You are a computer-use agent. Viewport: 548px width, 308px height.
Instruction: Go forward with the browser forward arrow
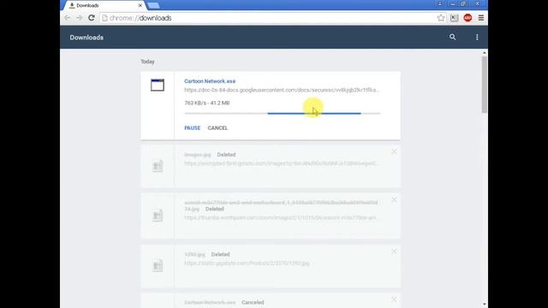80,18
